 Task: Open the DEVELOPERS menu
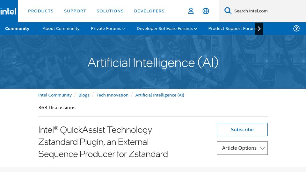(149, 11)
